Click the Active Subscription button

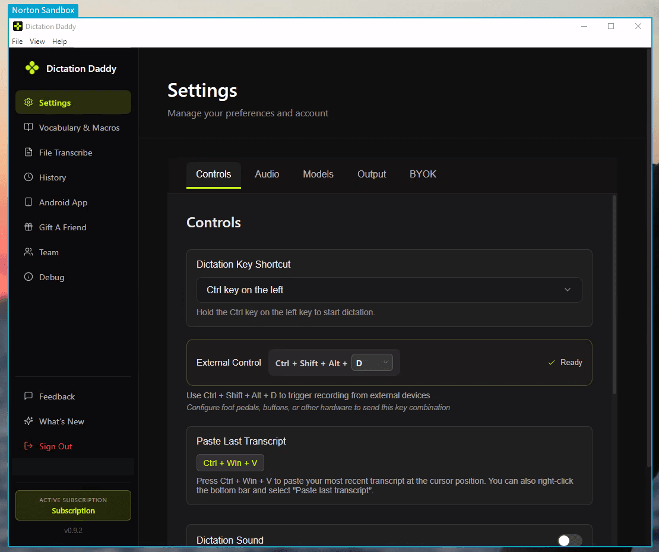point(73,505)
